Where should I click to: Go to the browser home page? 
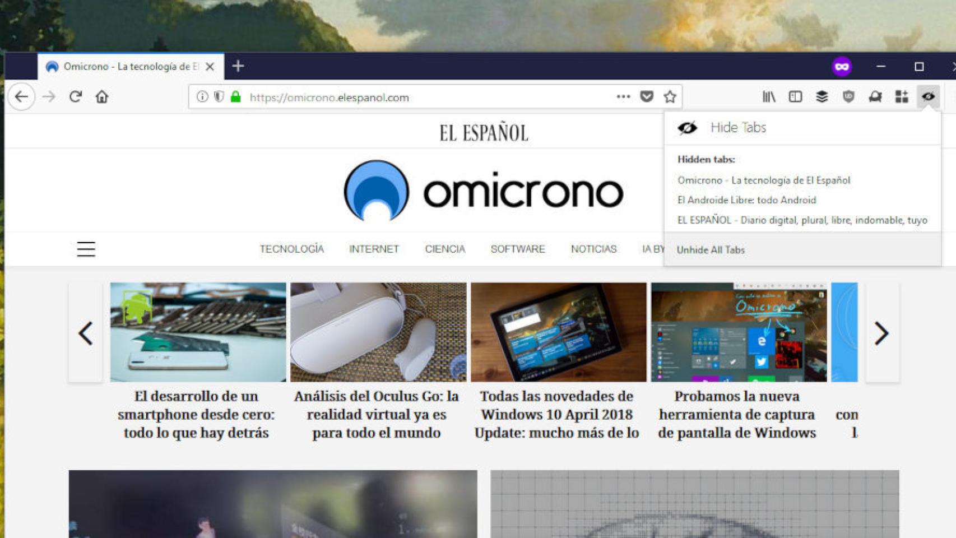click(102, 97)
